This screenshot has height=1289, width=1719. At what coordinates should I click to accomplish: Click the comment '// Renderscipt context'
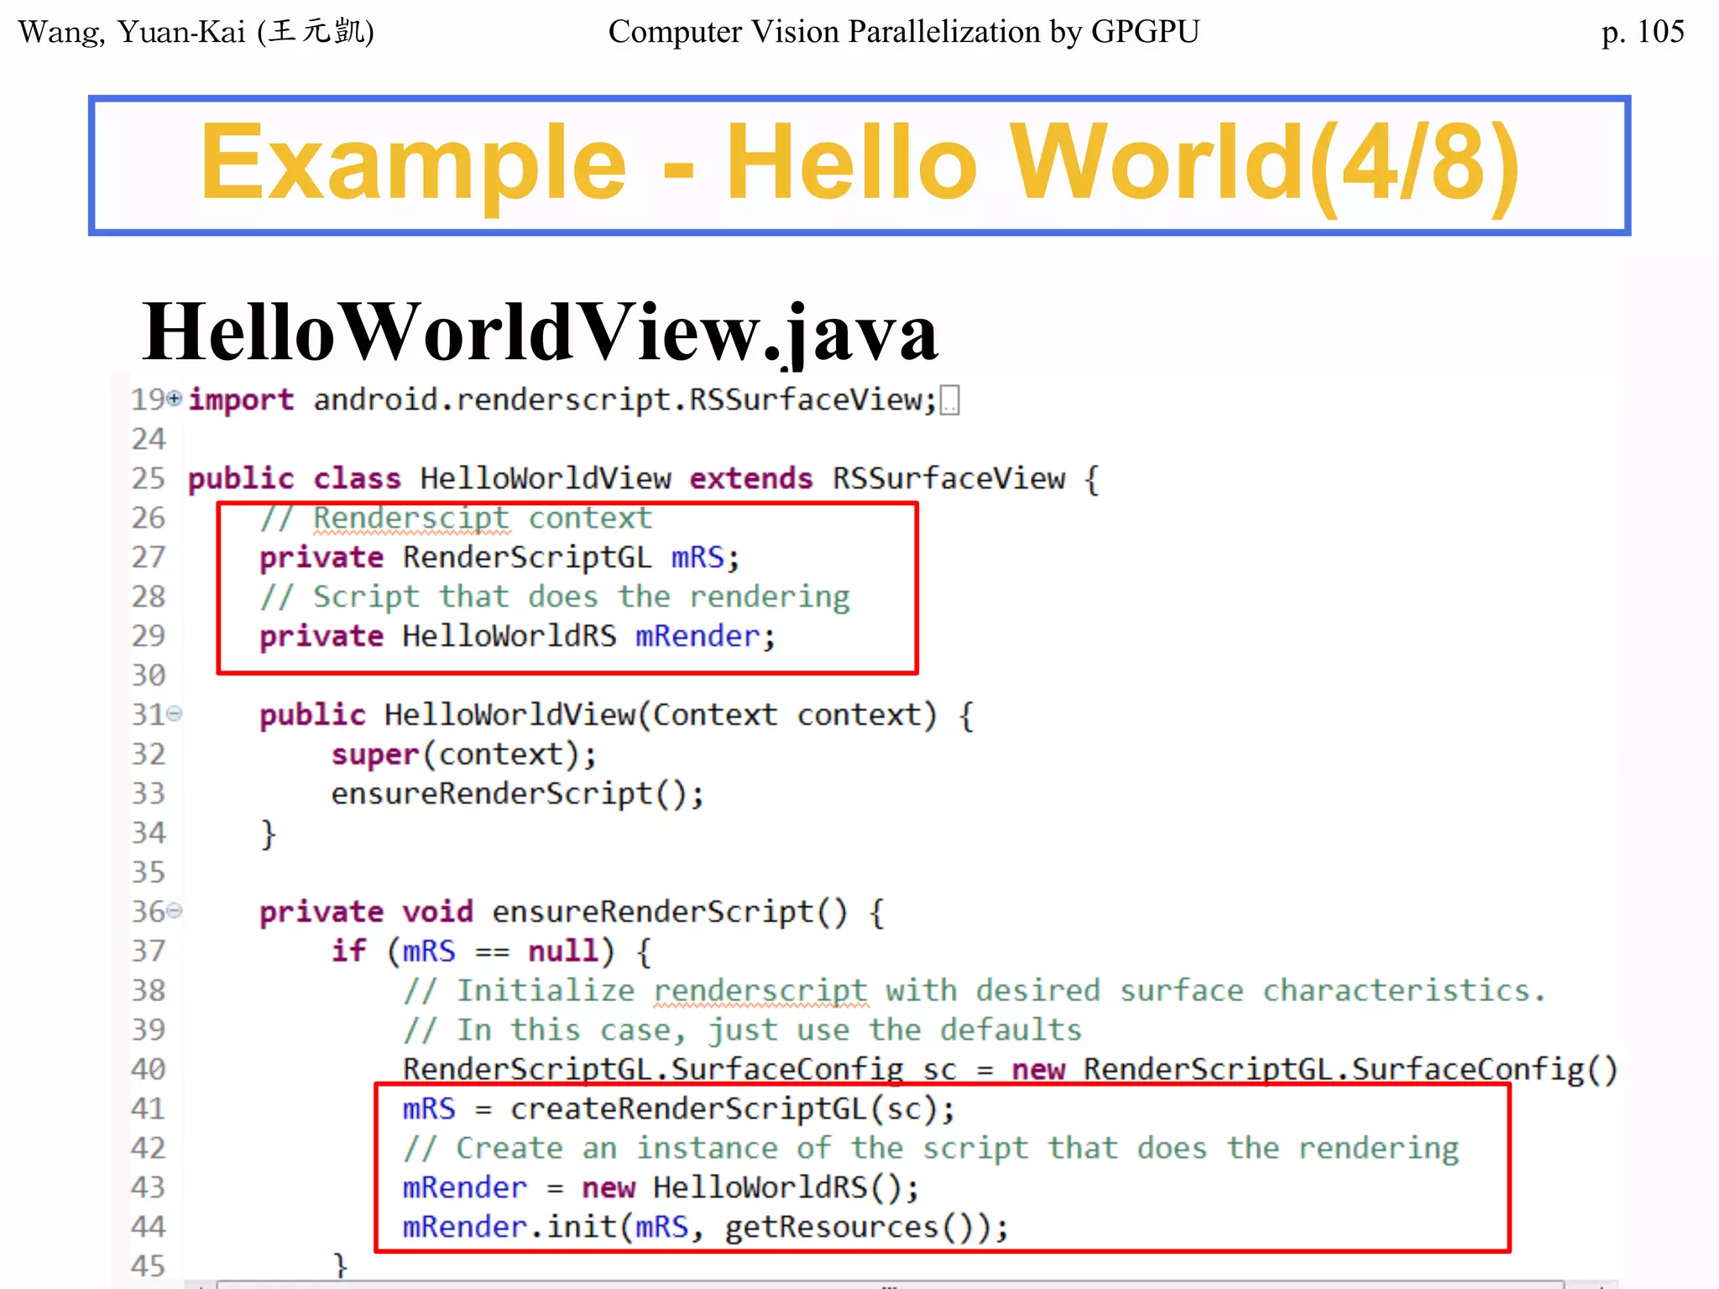point(456,519)
